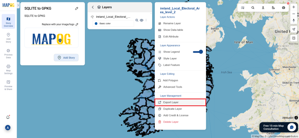Toggle the Show Legend switch

(198, 52)
